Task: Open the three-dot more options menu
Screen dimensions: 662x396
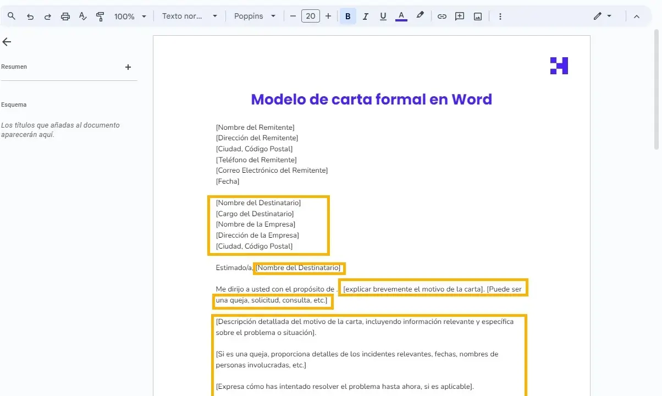Action: pos(500,16)
